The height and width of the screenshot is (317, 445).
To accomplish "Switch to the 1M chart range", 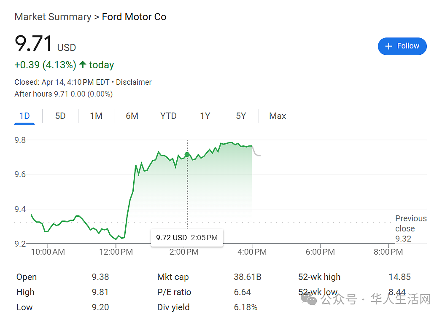I will point(96,116).
